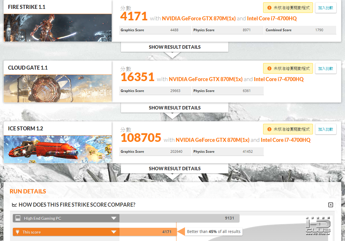Click Ice Storm Graphics Score value 202640

[x=176, y=152]
